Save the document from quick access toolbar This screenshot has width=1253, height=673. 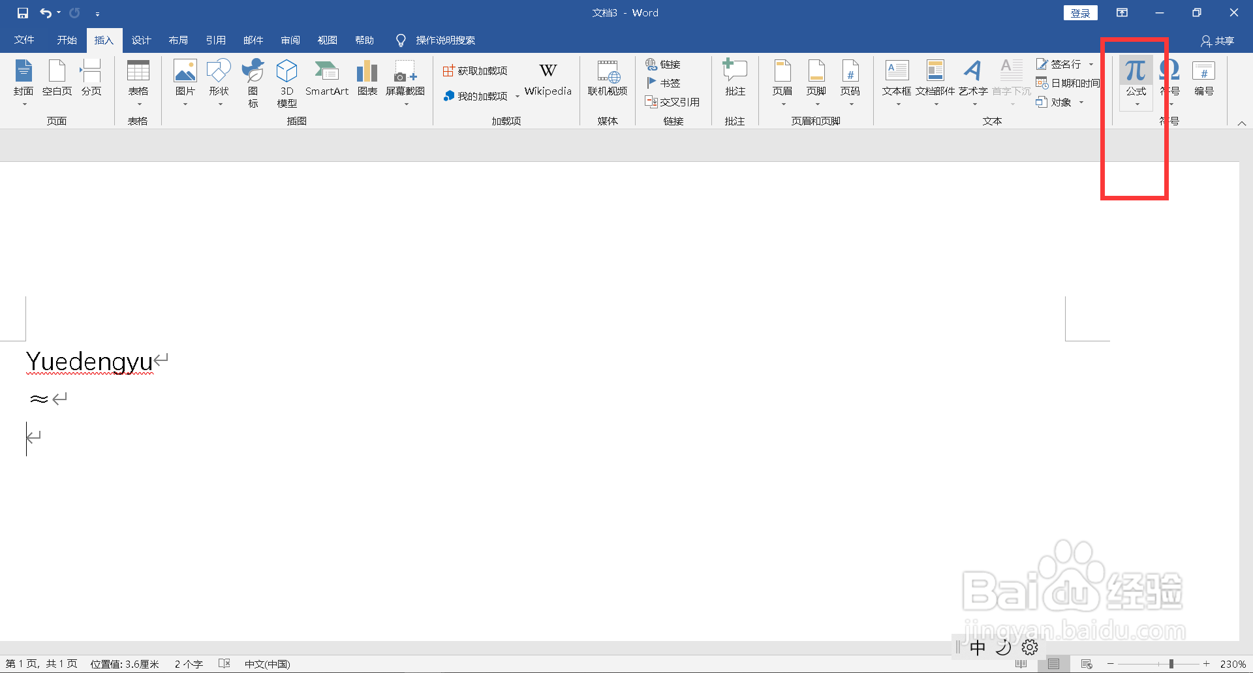point(23,13)
